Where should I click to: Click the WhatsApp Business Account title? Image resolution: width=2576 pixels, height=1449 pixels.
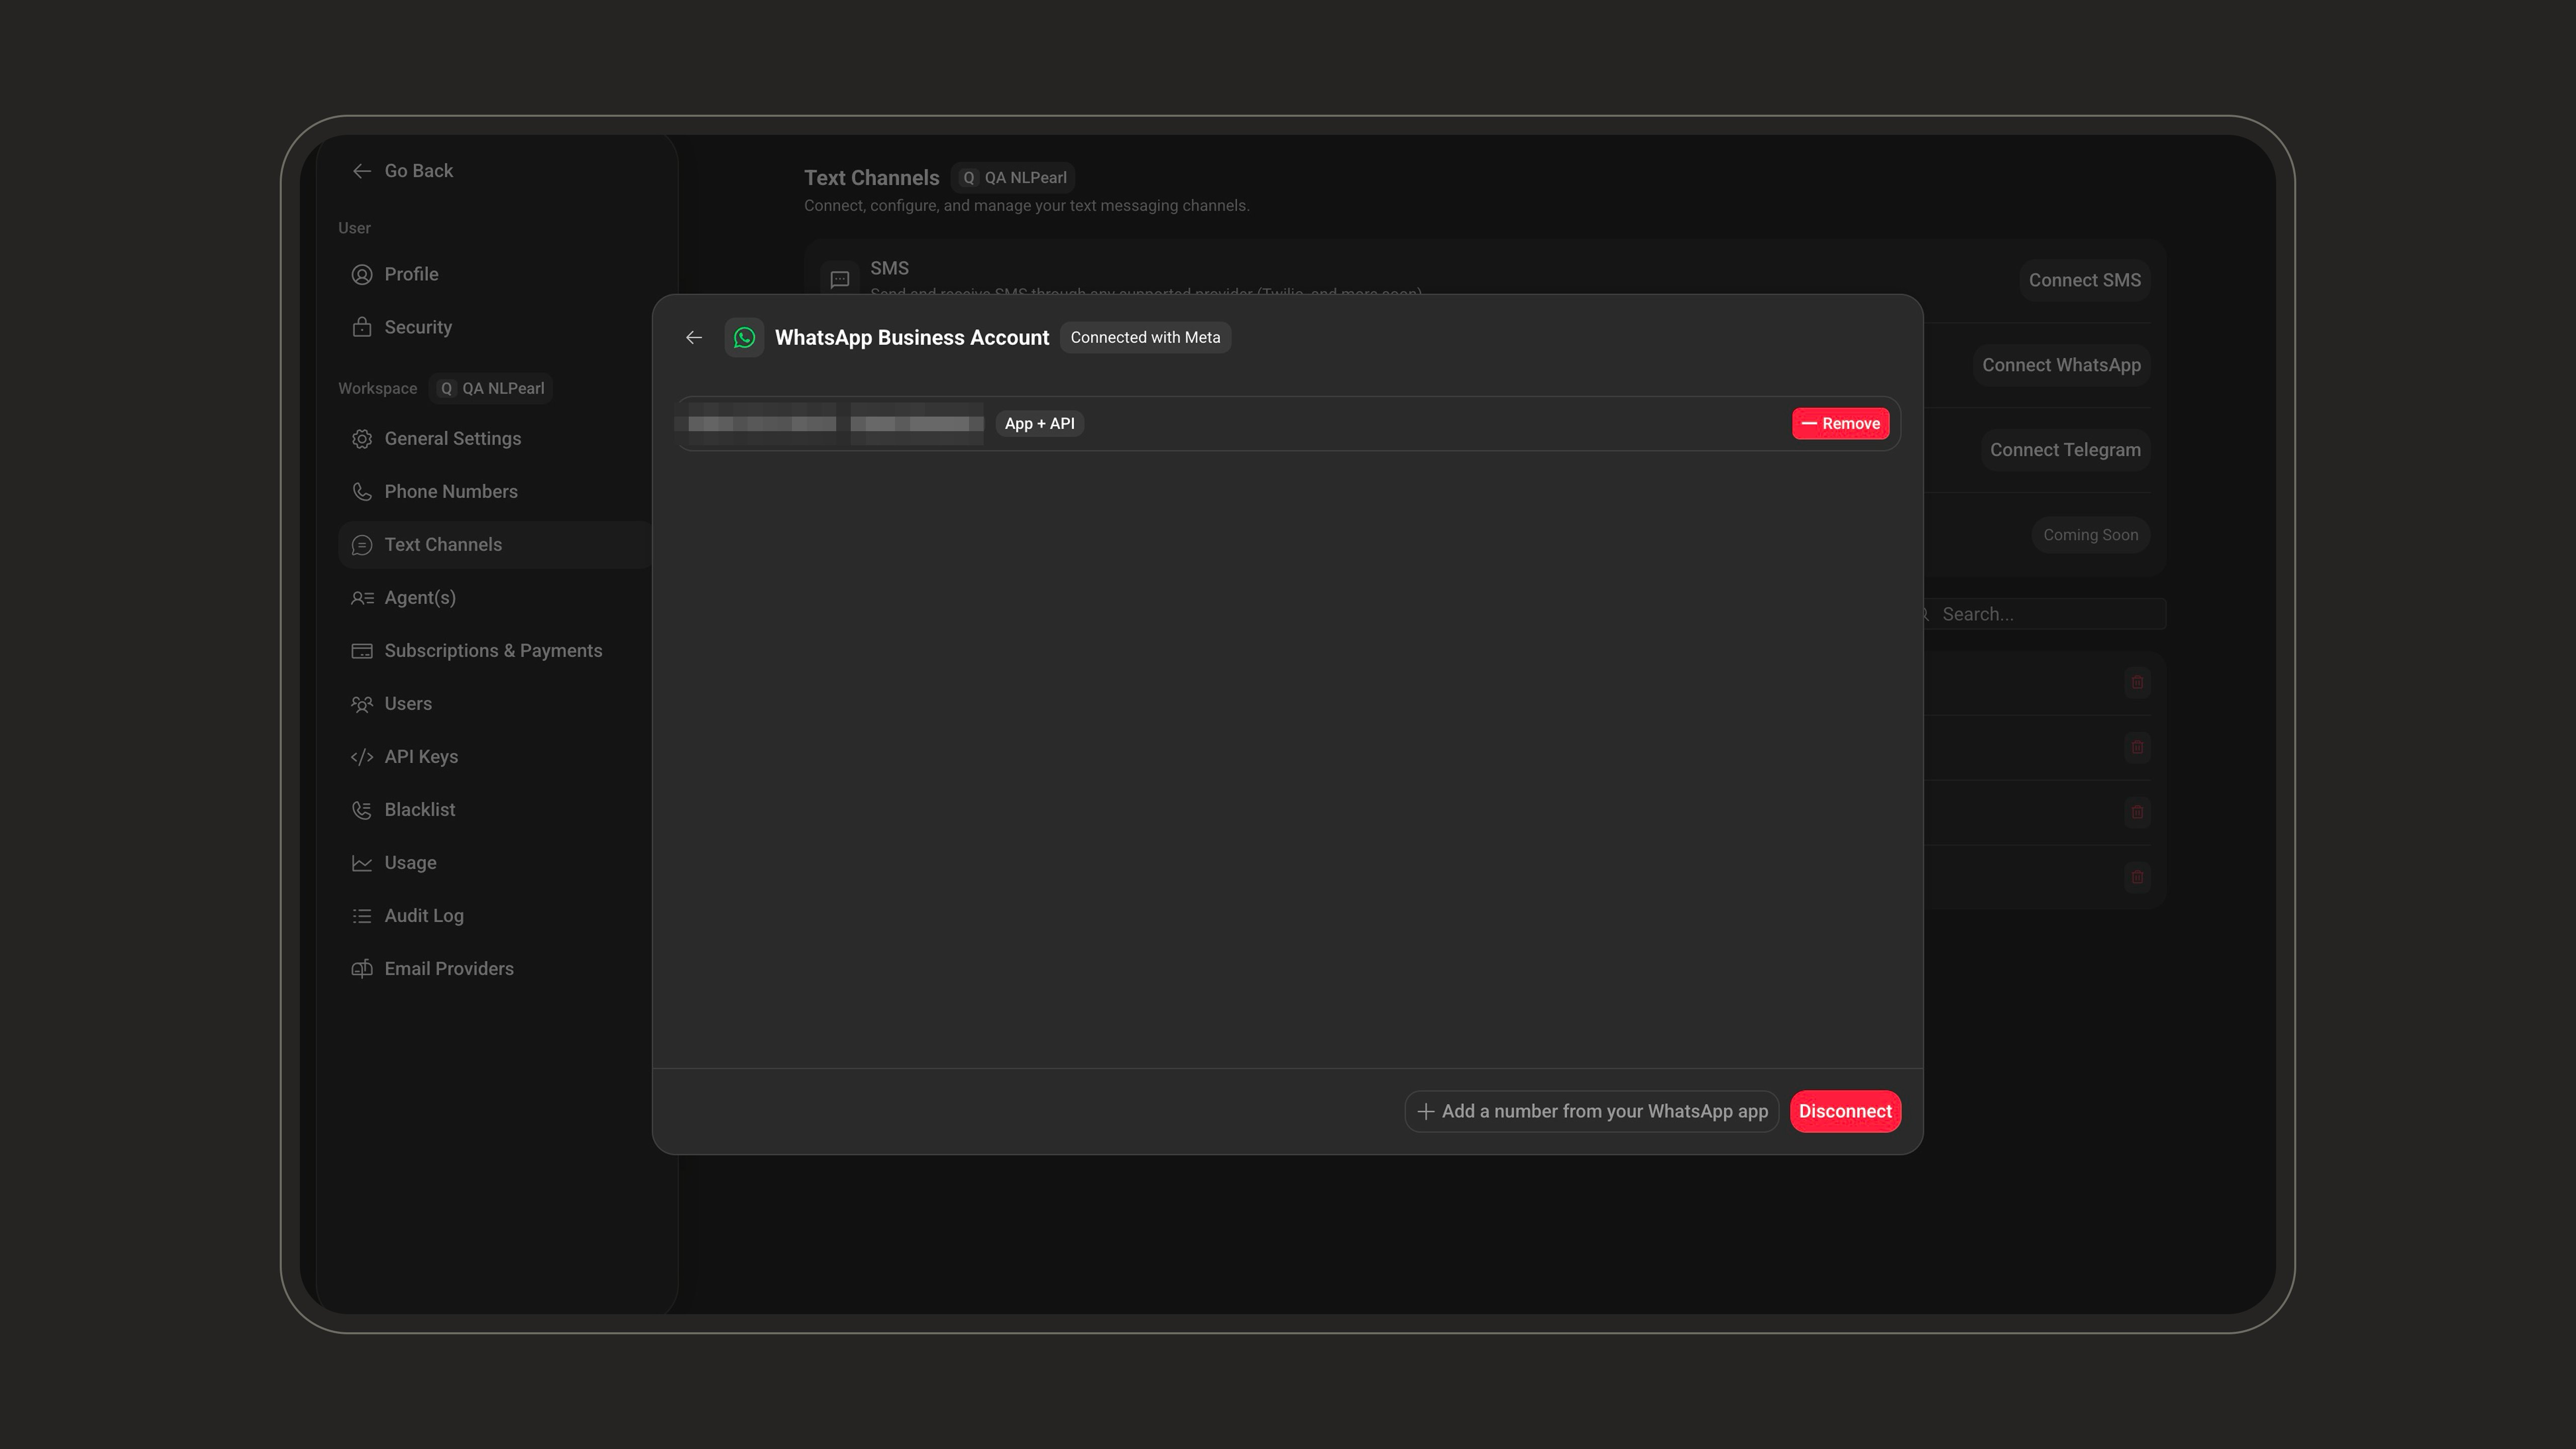coord(911,337)
